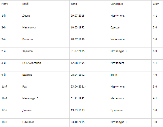This screenshot has height=127, width=163.
Task: Click the Счет column header
Action: [x=156, y=4]
